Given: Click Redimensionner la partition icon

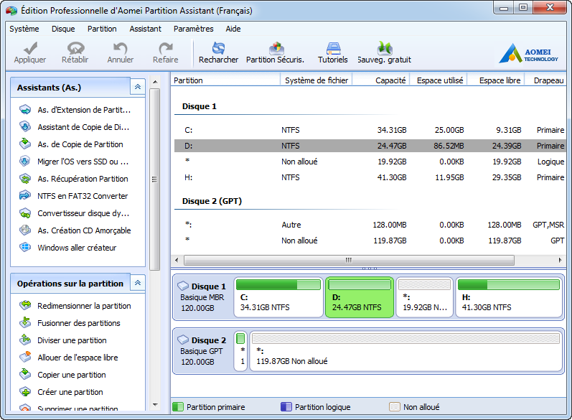Looking at the screenshot, I should point(25,305).
